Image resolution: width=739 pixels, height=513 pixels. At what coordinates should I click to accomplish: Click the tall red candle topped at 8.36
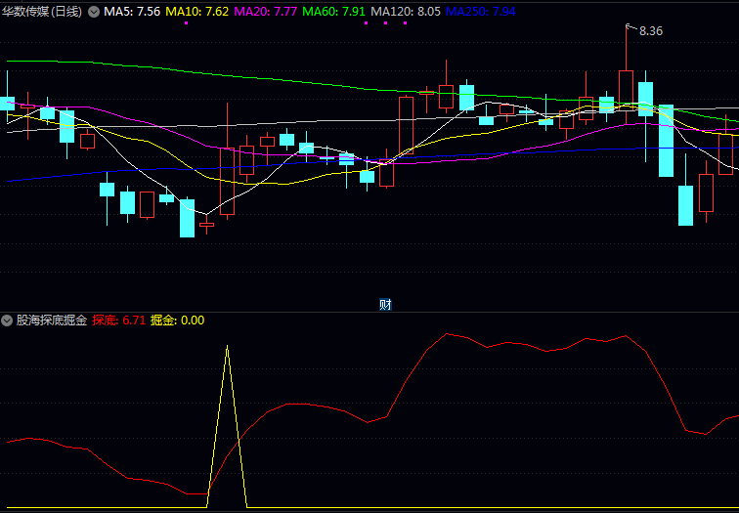(626, 86)
